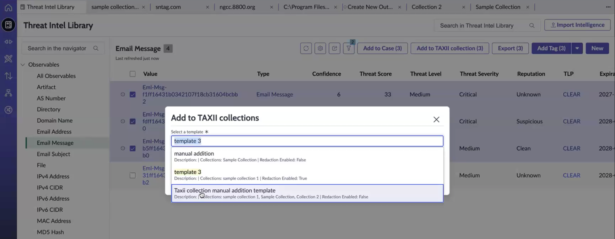Toggle the select-all checkbox in table header
The height and width of the screenshot is (239, 615).
pyautogui.click(x=133, y=74)
